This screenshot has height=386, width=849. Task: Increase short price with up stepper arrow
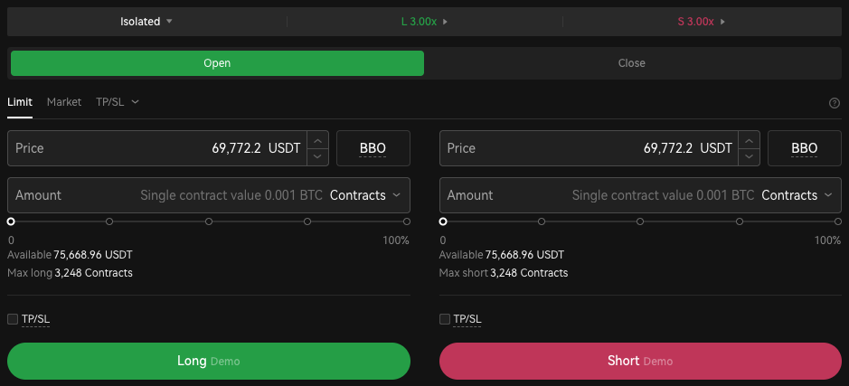(749, 140)
